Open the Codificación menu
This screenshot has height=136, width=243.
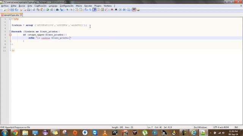[40, 6]
